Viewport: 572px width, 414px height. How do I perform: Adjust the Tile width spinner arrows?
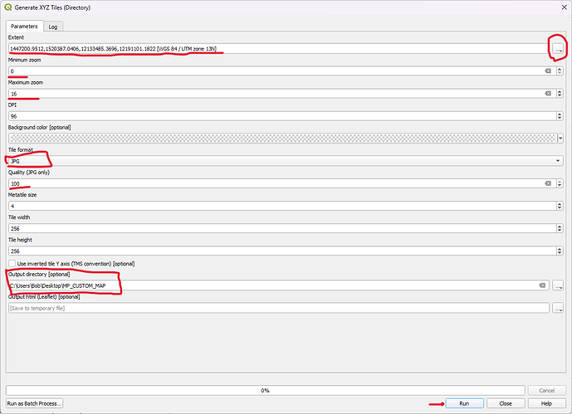[560, 228]
